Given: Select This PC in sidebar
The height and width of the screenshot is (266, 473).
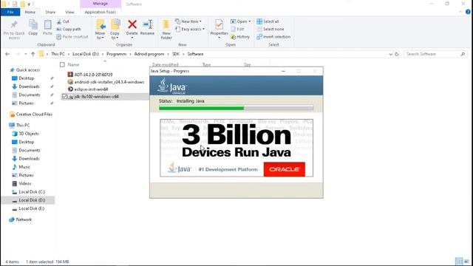Looking at the screenshot, I should (x=23, y=125).
